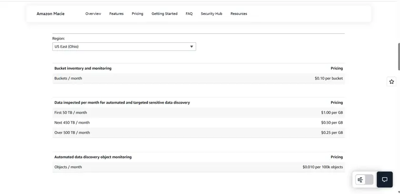The image size is (400, 194).
Task: Click the Buckets / month row
Action: pos(198,78)
